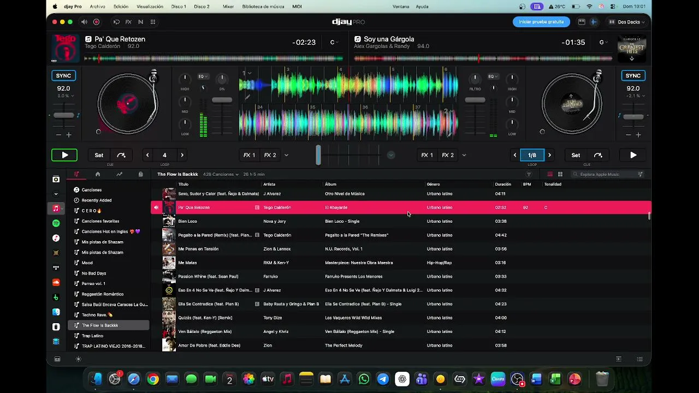Open deck 2 key G dropdown
This screenshot has height=393, width=699.
(x=602, y=42)
